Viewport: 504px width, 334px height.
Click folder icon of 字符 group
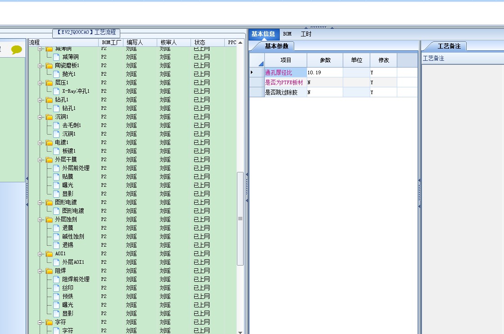49,322
